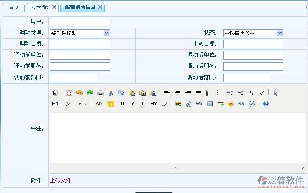Toggle underline text formatting
This screenshot has height=193, width=308.
point(143,104)
